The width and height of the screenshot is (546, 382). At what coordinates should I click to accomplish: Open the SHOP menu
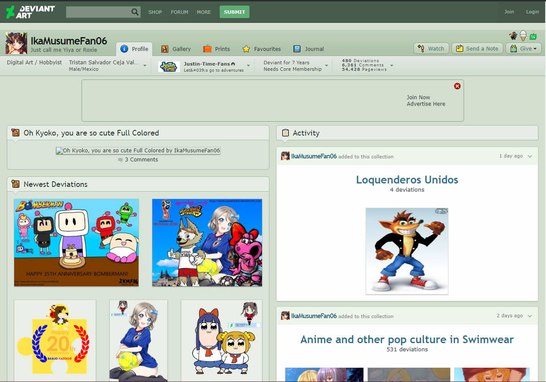click(x=155, y=12)
